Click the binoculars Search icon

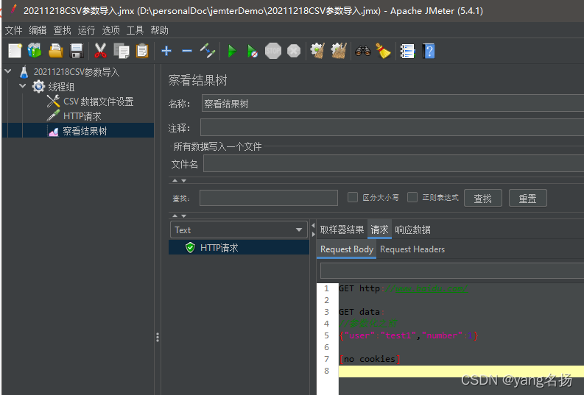363,51
